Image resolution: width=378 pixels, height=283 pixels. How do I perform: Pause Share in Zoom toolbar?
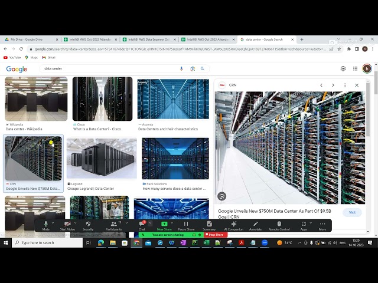[x=186, y=226]
